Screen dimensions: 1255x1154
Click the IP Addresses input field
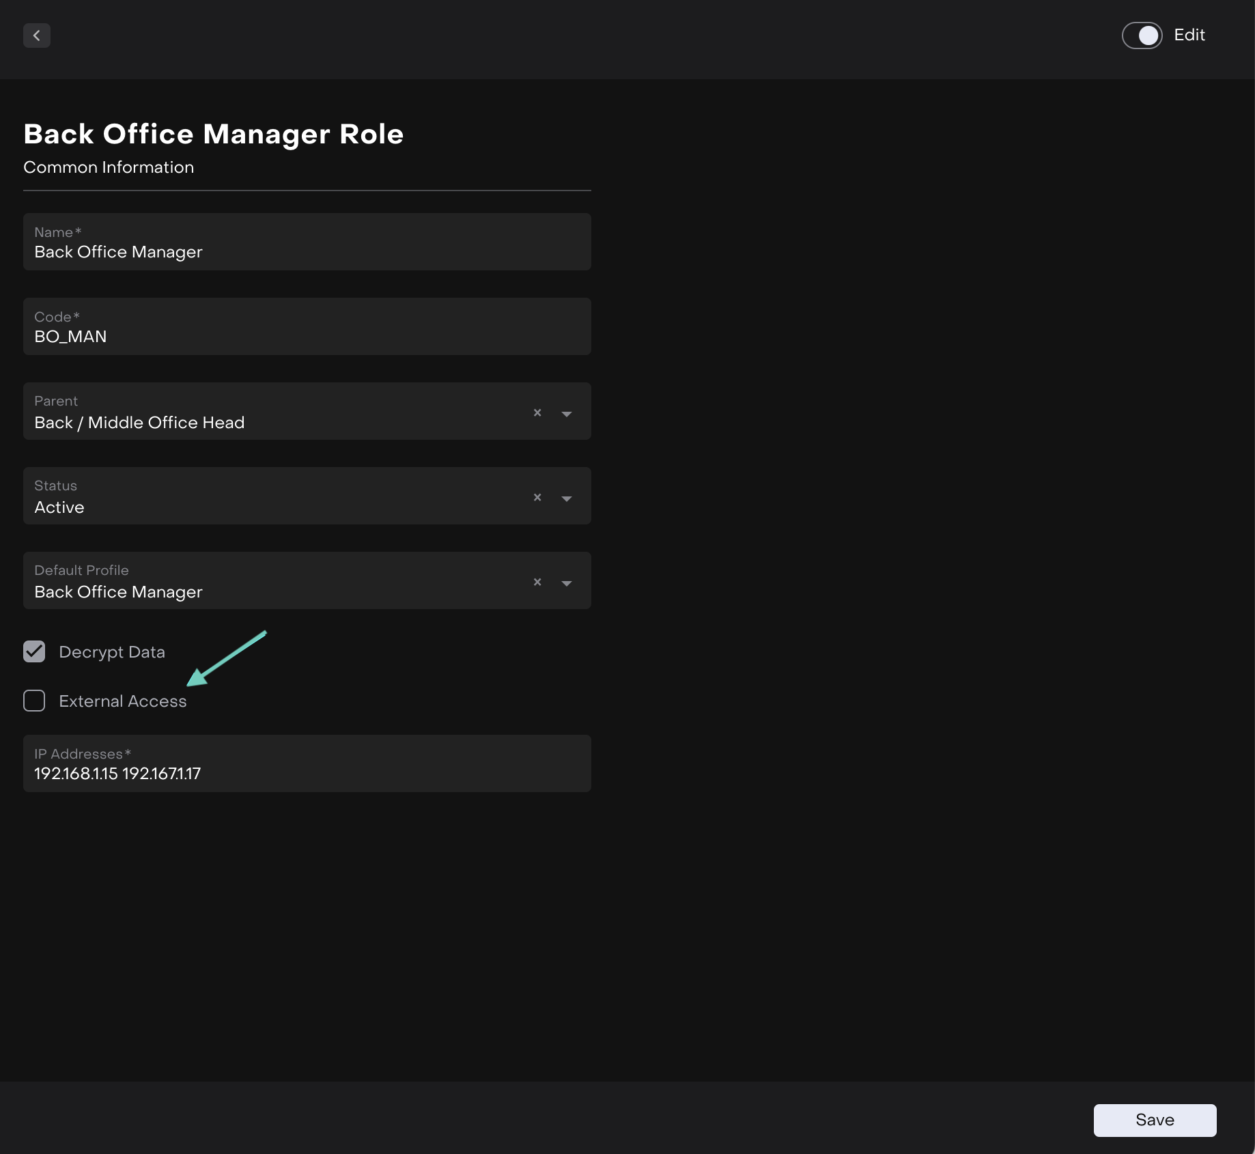[307, 774]
